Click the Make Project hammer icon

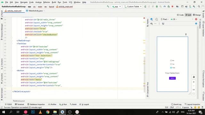click(108, 6)
